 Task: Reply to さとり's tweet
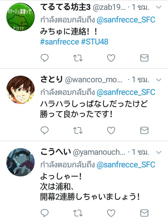click(45, 131)
